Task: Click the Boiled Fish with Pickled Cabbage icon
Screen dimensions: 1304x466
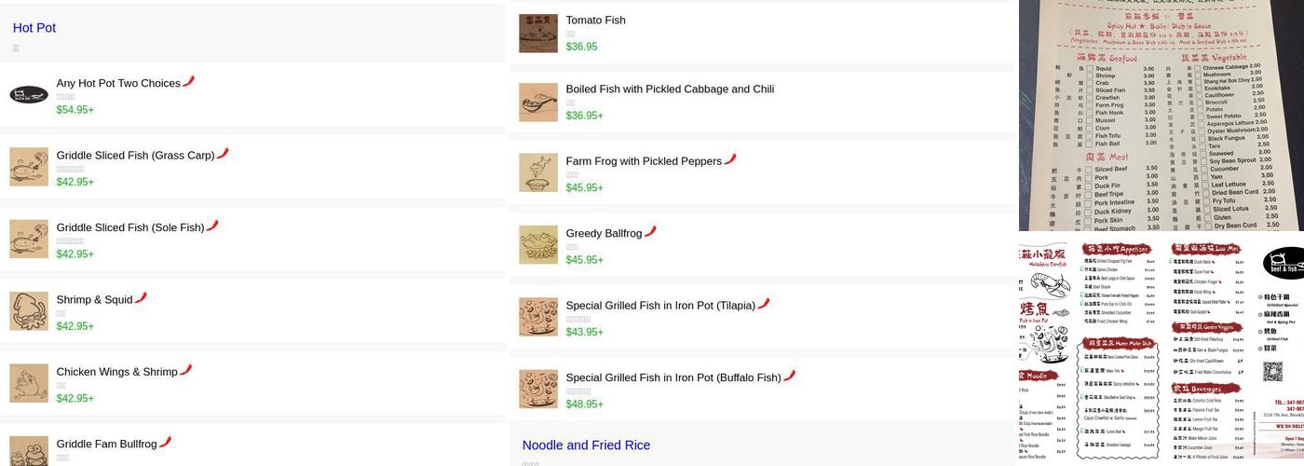Action: 538,103
